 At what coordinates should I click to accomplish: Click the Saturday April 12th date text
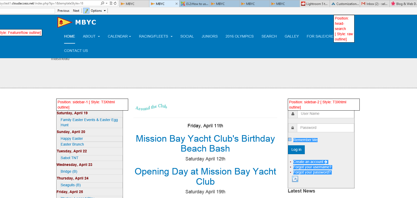[205, 159]
